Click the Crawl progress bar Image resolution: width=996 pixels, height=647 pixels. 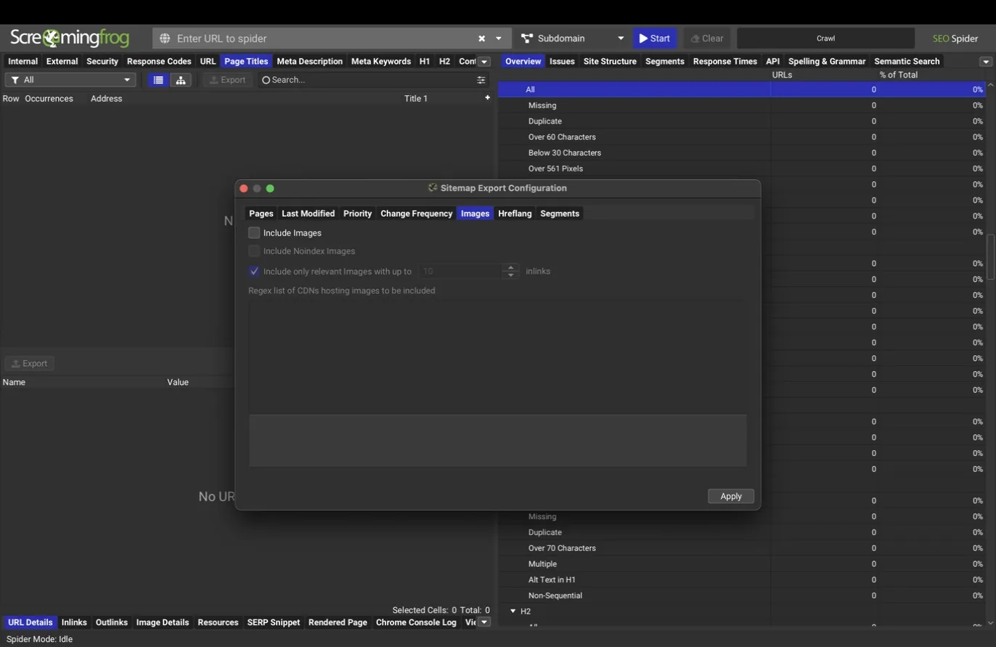825,38
